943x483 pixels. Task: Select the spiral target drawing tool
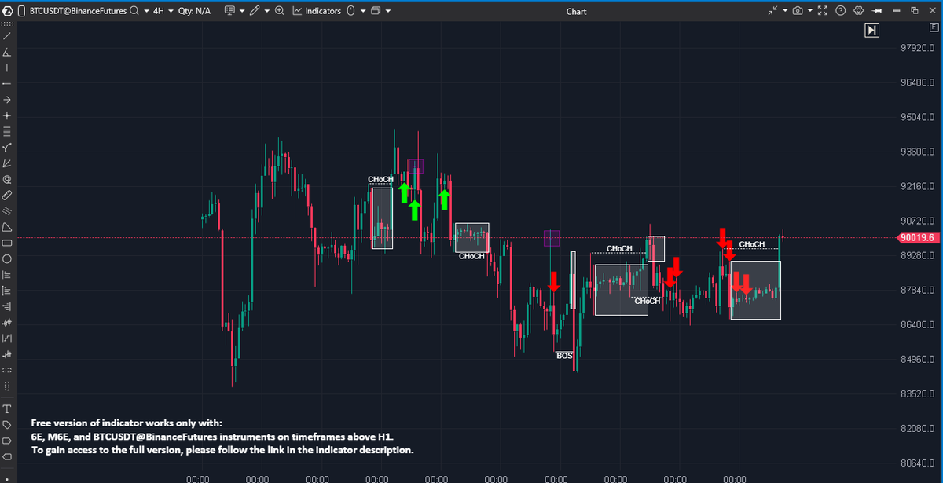tap(7, 179)
